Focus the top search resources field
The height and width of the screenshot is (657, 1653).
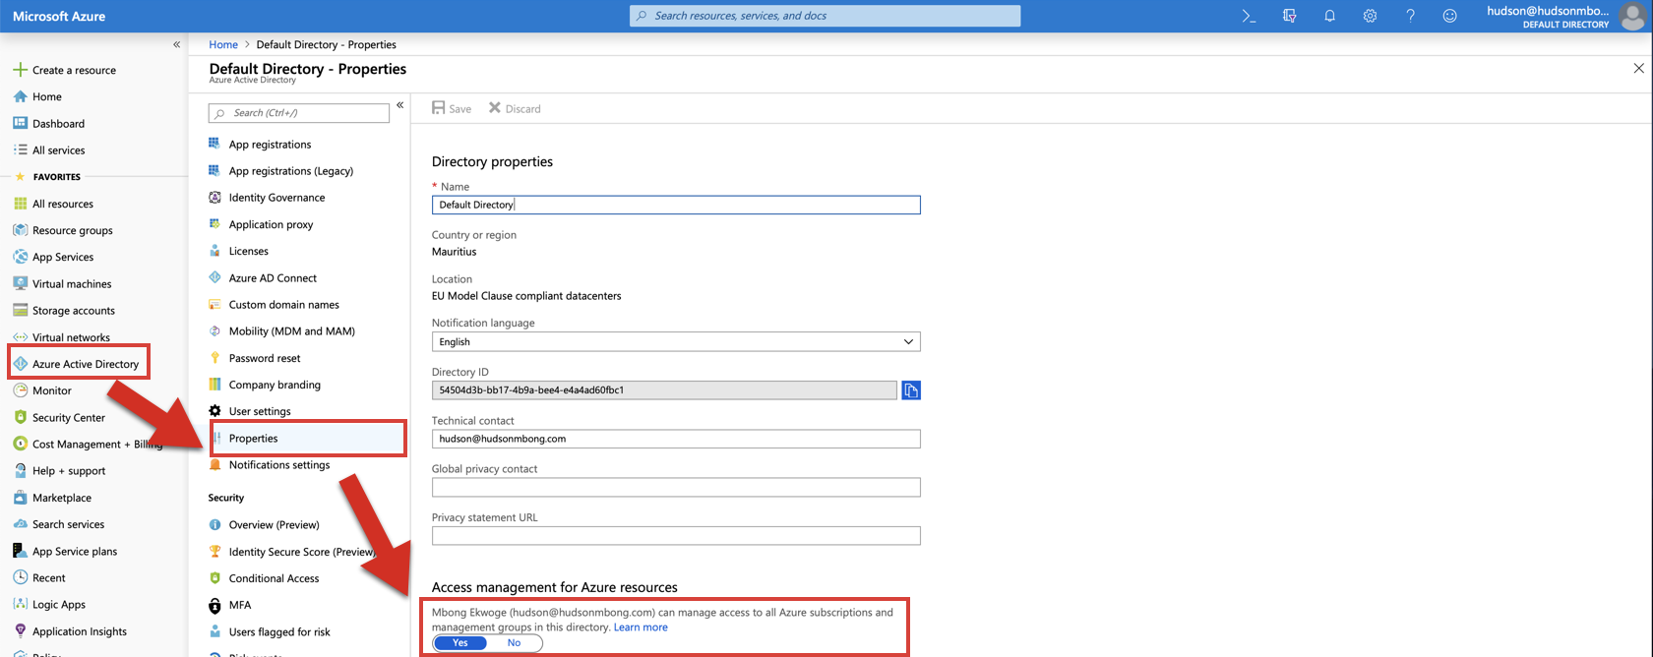coord(825,16)
